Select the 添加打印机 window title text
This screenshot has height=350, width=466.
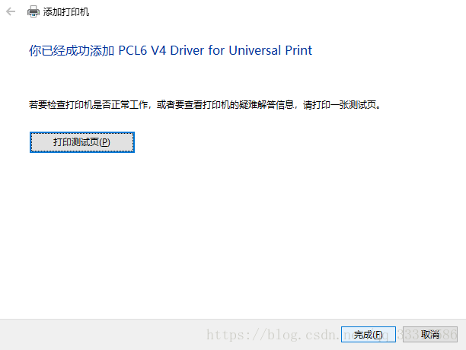pyautogui.click(x=66, y=12)
